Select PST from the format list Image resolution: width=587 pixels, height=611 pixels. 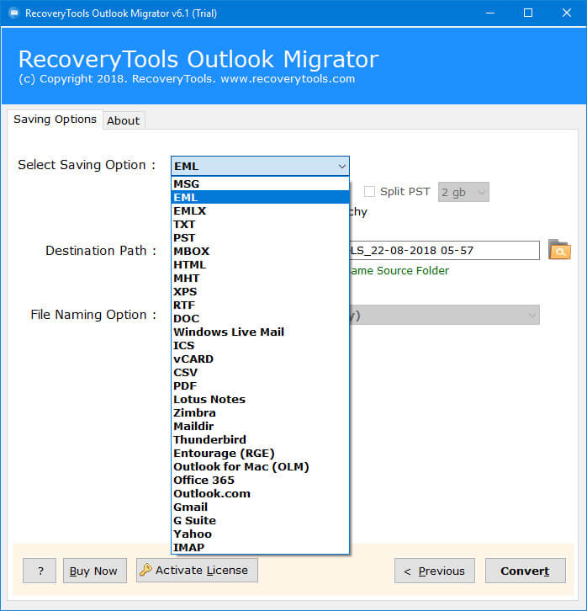point(260,237)
